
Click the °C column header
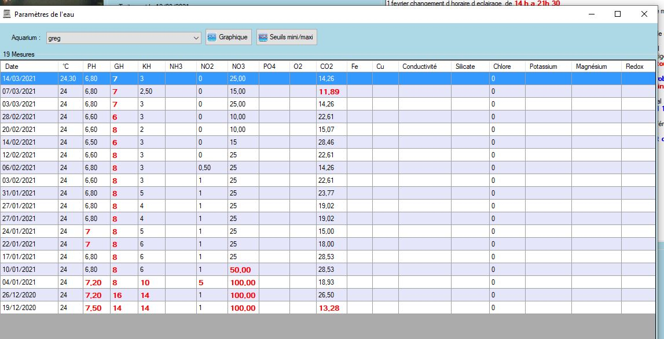71,67
